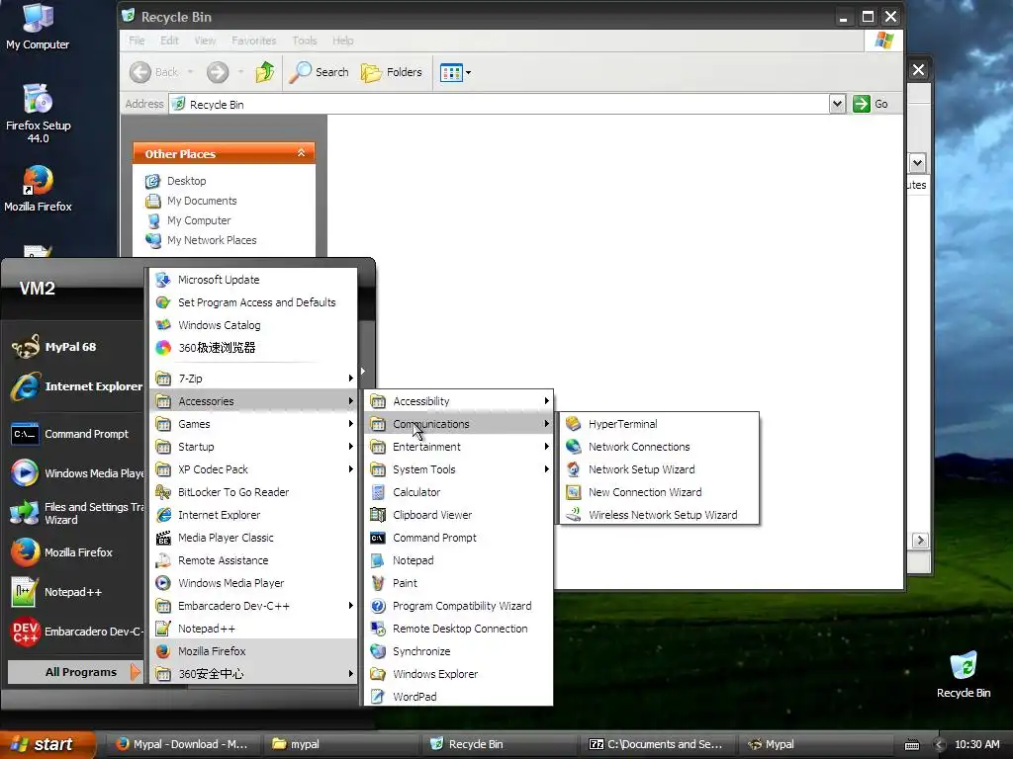
Task: Open Remote Desktop Connection
Action: (459, 628)
